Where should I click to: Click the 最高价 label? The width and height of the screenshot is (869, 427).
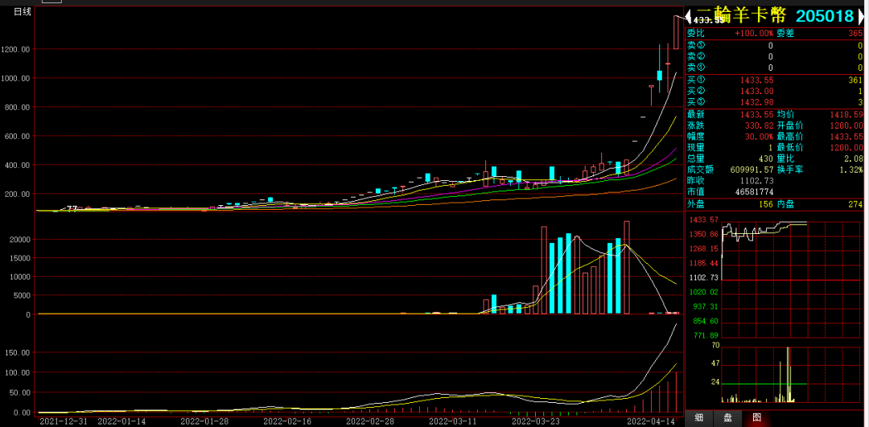[x=790, y=137]
